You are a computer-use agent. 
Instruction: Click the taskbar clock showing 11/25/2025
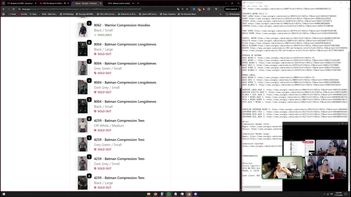(339, 194)
